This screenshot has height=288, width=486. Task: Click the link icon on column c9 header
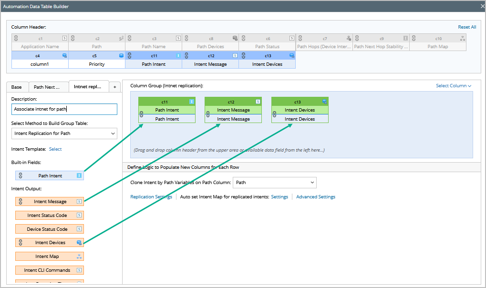[357, 38]
